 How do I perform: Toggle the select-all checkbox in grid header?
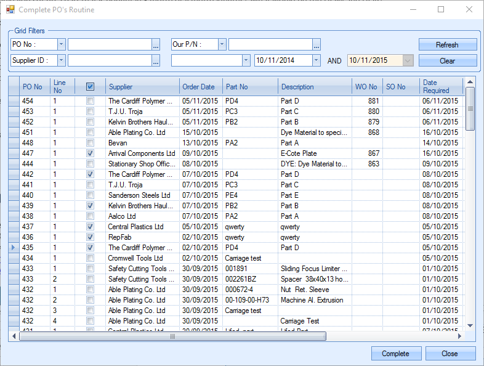tap(91, 87)
